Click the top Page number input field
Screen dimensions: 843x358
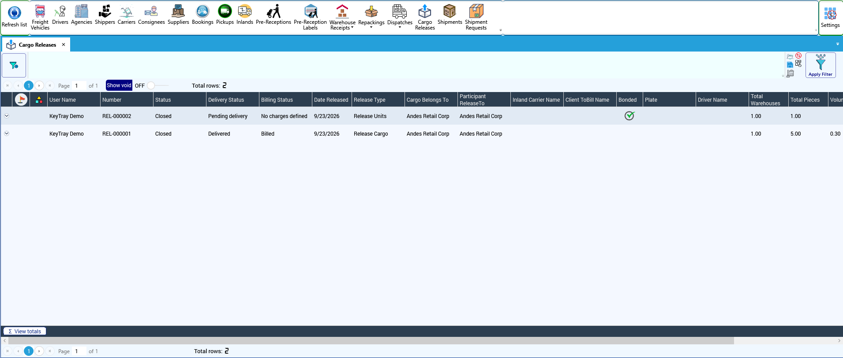point(79,85)
